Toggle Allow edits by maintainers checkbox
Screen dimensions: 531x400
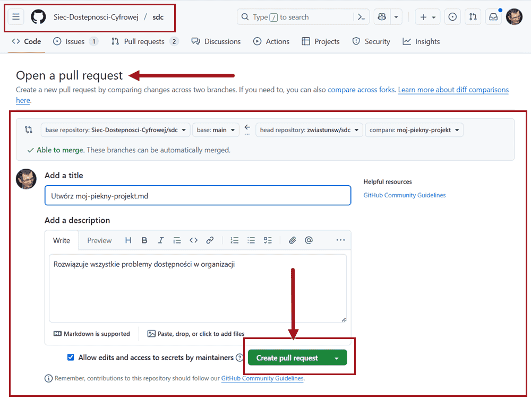tap(71, 358)
